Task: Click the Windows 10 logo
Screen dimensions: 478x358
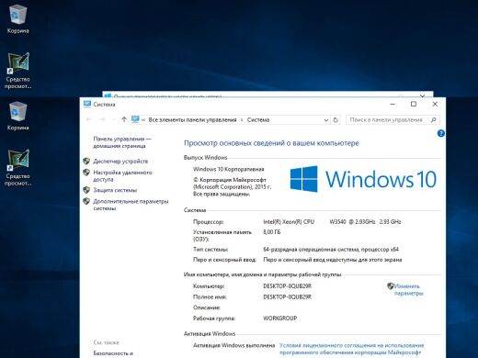Action: pos(363,179)
